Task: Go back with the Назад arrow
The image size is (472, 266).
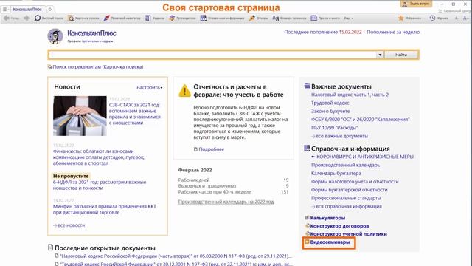Action: [x=10, y=18]
